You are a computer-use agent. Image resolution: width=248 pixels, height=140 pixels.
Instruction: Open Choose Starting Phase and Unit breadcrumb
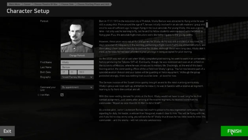point(93,4)
